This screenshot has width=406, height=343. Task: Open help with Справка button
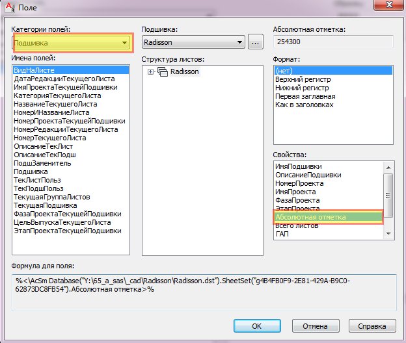point(372,325)
